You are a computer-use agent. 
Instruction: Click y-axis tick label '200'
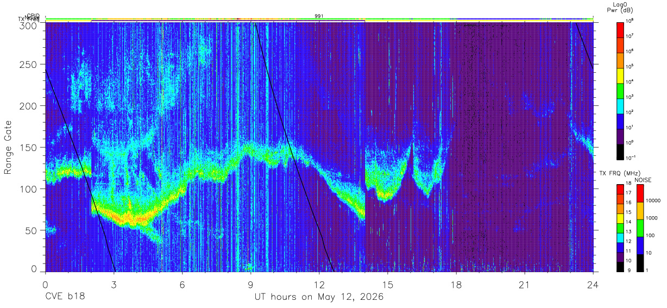28,106
